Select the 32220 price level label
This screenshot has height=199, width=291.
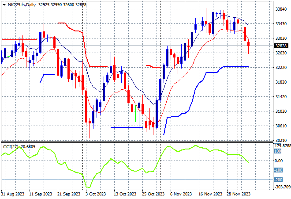point(281,68)
